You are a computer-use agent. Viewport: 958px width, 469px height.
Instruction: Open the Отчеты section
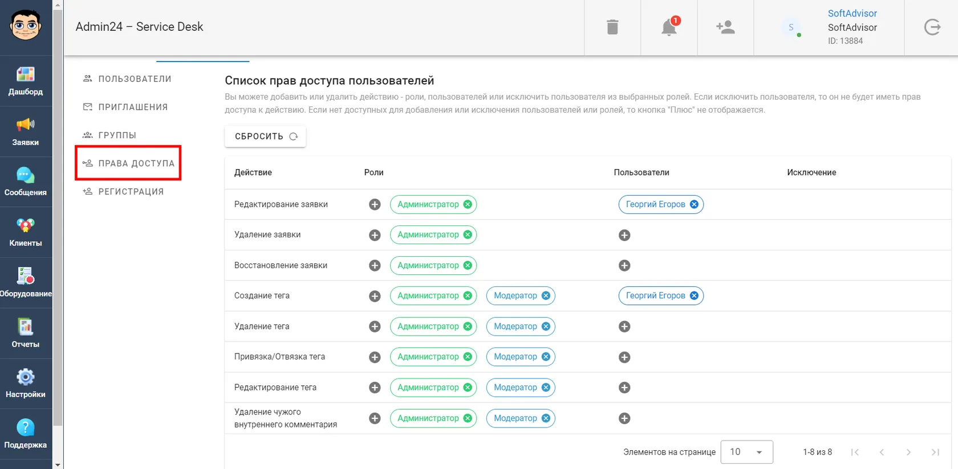pyautogui.click(x=26, y=334)
